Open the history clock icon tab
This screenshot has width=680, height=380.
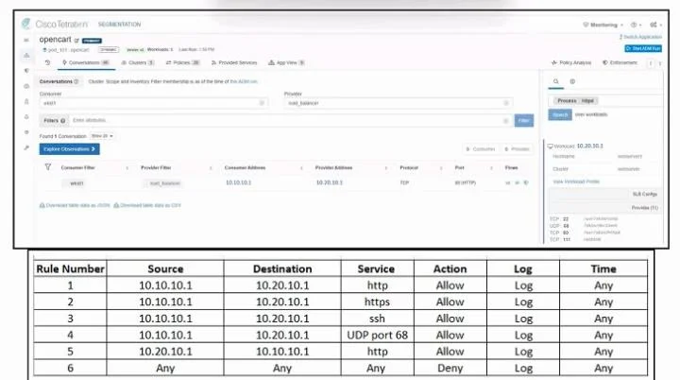[x=48, y=62]
